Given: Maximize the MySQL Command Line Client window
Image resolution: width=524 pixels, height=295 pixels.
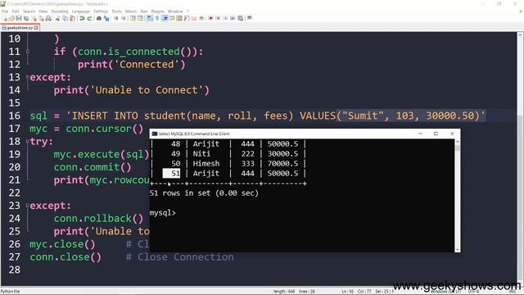Looking at the screenshot, I should click(x=436, y=134).
